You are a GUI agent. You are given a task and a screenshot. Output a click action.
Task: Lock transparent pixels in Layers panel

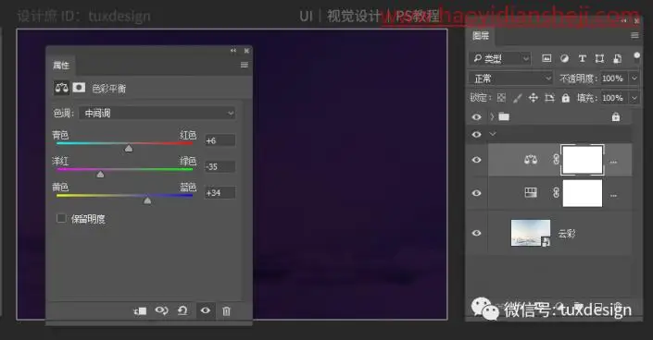coord(501,98)
